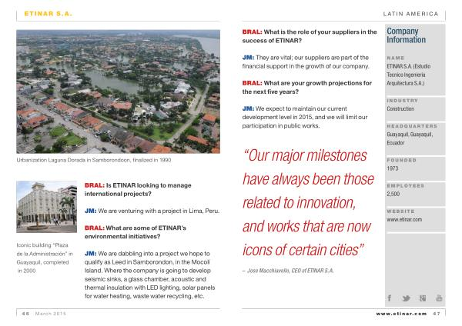Click the Jose Macchiavello CEO attribution line
This screenshot has width=462, height=326.
pos(288,271)
